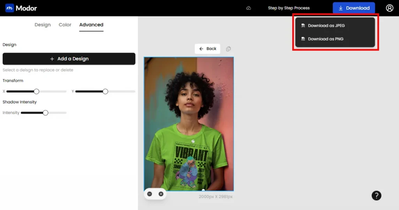Open the Download dropdown button
The image size is (399, 210).
click(353, 8)
